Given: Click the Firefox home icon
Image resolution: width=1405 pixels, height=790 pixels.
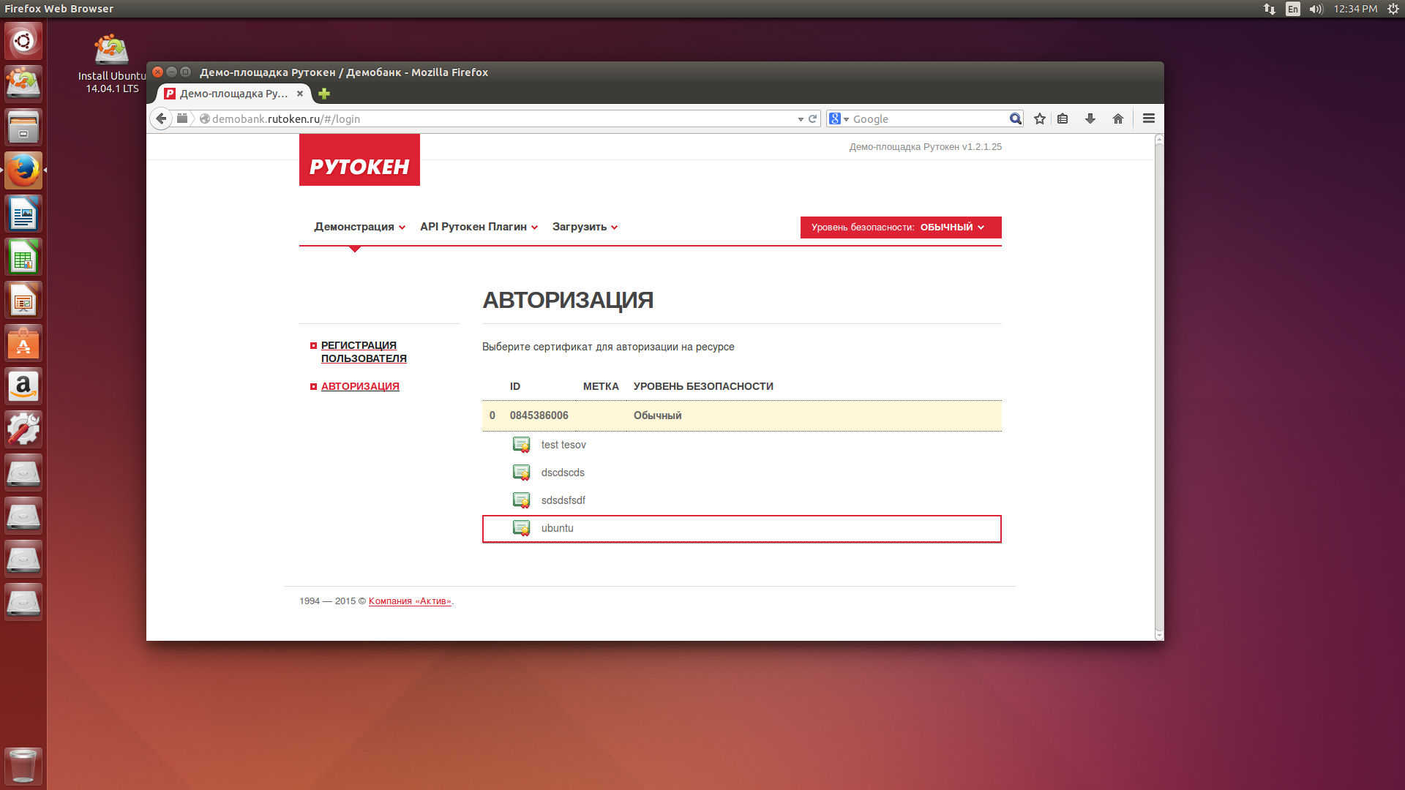Looking at the screenshot, I should coord(1117,118).
